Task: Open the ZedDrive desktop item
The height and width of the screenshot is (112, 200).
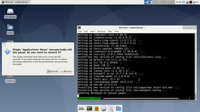Action: coord(10,81)
